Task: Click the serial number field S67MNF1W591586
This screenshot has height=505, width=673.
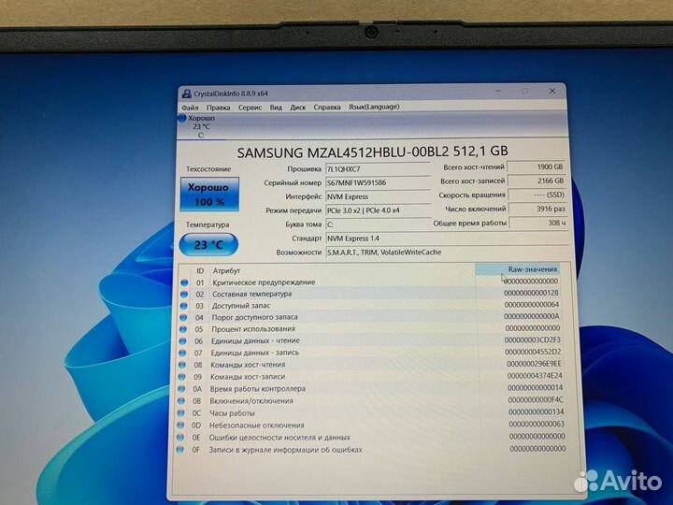Action: [378, 183]
